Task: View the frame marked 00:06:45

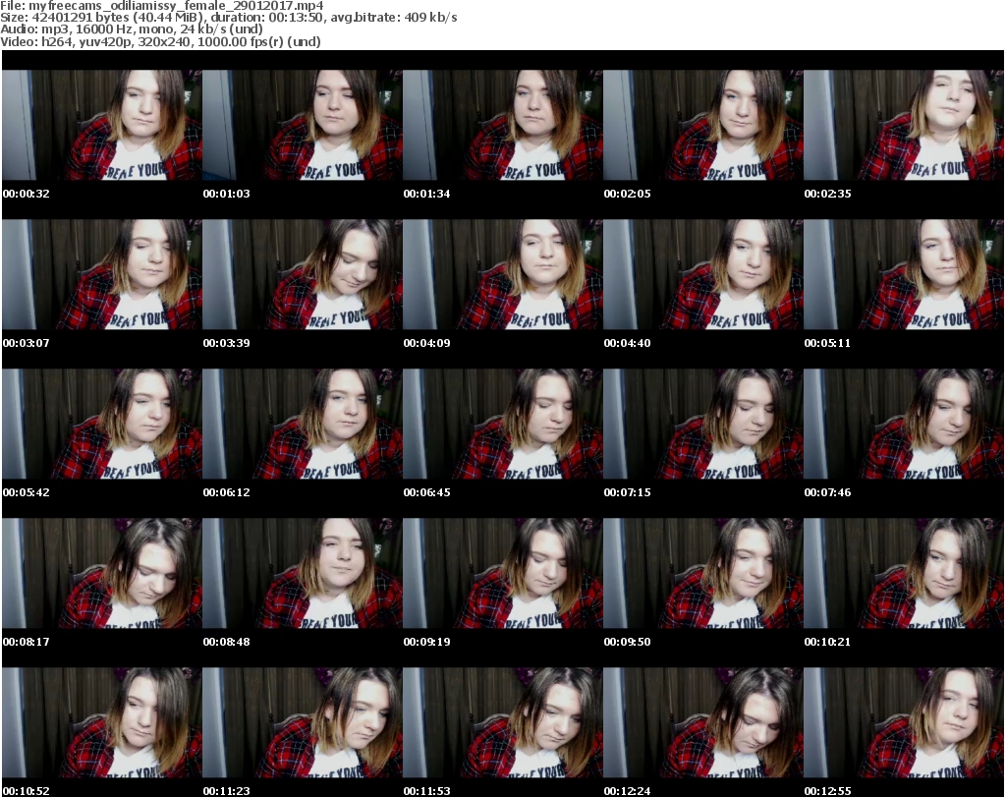Action: [x=502, y=424]
